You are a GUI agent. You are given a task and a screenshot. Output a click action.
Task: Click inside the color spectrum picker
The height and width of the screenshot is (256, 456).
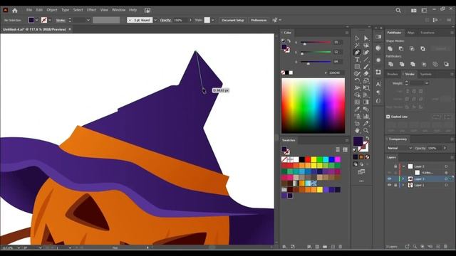[313, 105]
